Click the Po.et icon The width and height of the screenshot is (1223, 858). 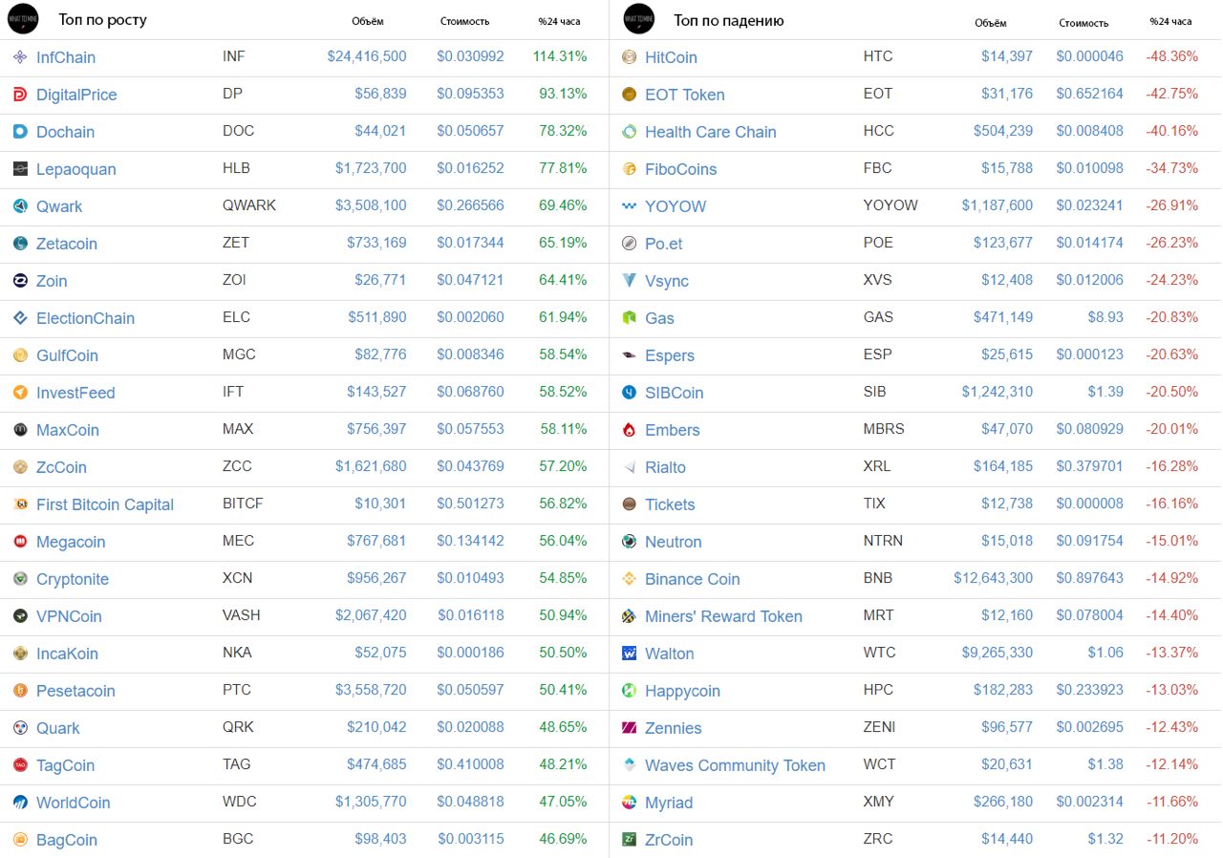[629, 244]
